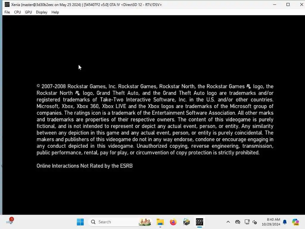Open the archive app icon on the taskbar

[x=186, y=222]
